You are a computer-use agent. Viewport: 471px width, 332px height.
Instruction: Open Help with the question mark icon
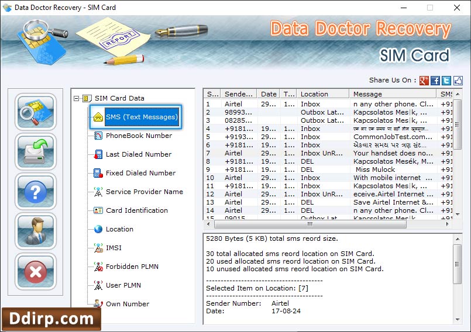(36, 192)
